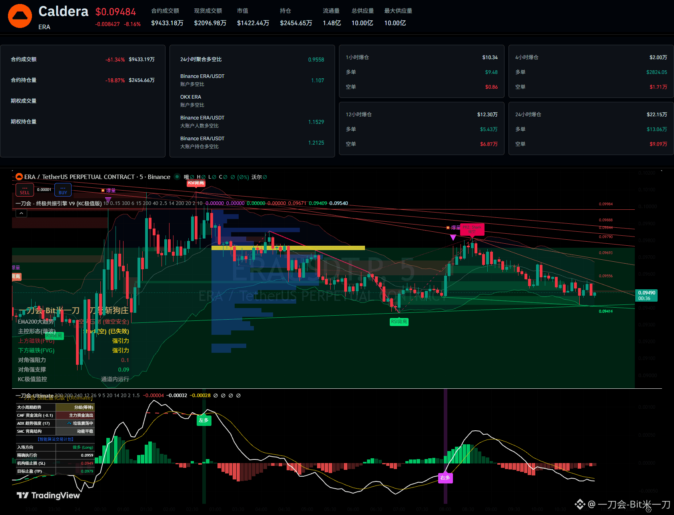Click the 大小周期趋势 table row
Image resolution: width=674 pixels, height=515 pixels.
coord(55,408)
